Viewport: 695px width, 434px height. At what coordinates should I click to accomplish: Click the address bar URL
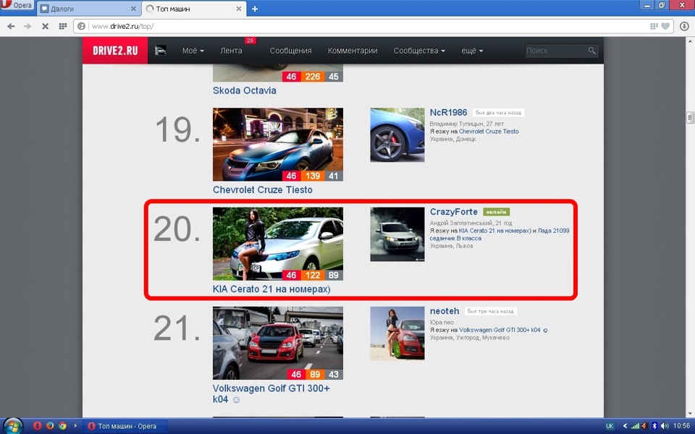[x=123, y=26]
